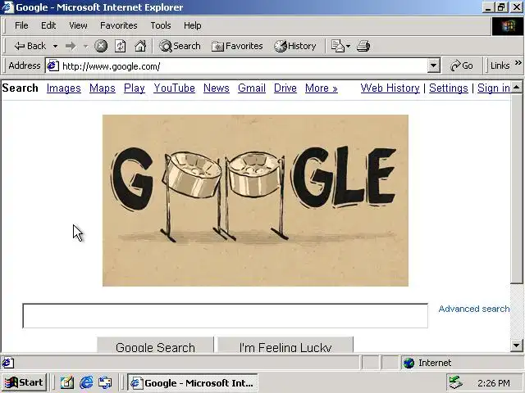Screen dimensions: 525x393
Task: Open the File menu
Action: (21, 25)
